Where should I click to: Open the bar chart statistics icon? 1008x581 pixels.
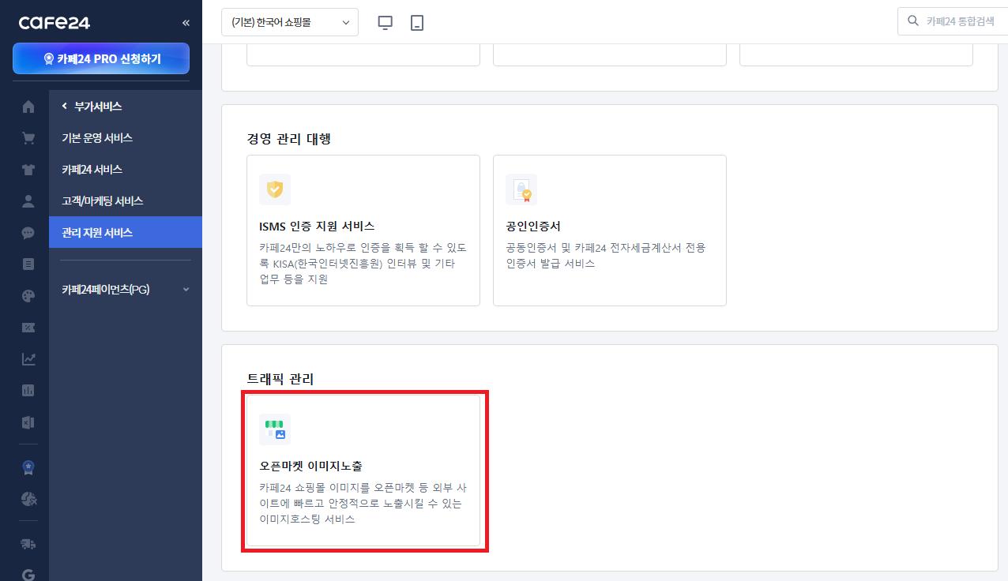pyautogui.click(x=28, y=391)
